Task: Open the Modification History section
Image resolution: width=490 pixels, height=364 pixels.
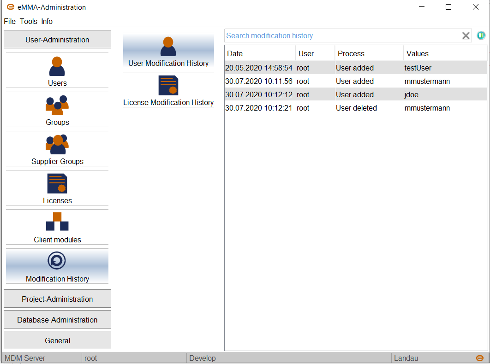Action: 57,266
